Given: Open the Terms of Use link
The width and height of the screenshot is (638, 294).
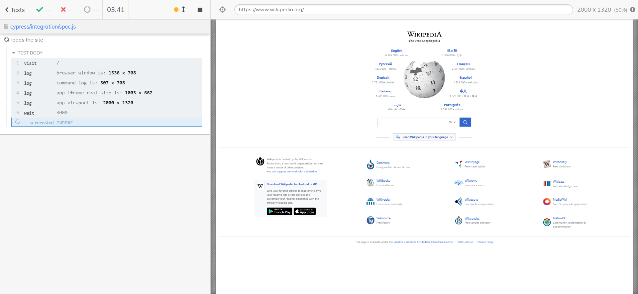Looking at the screenshot, I should coord(465,242).
